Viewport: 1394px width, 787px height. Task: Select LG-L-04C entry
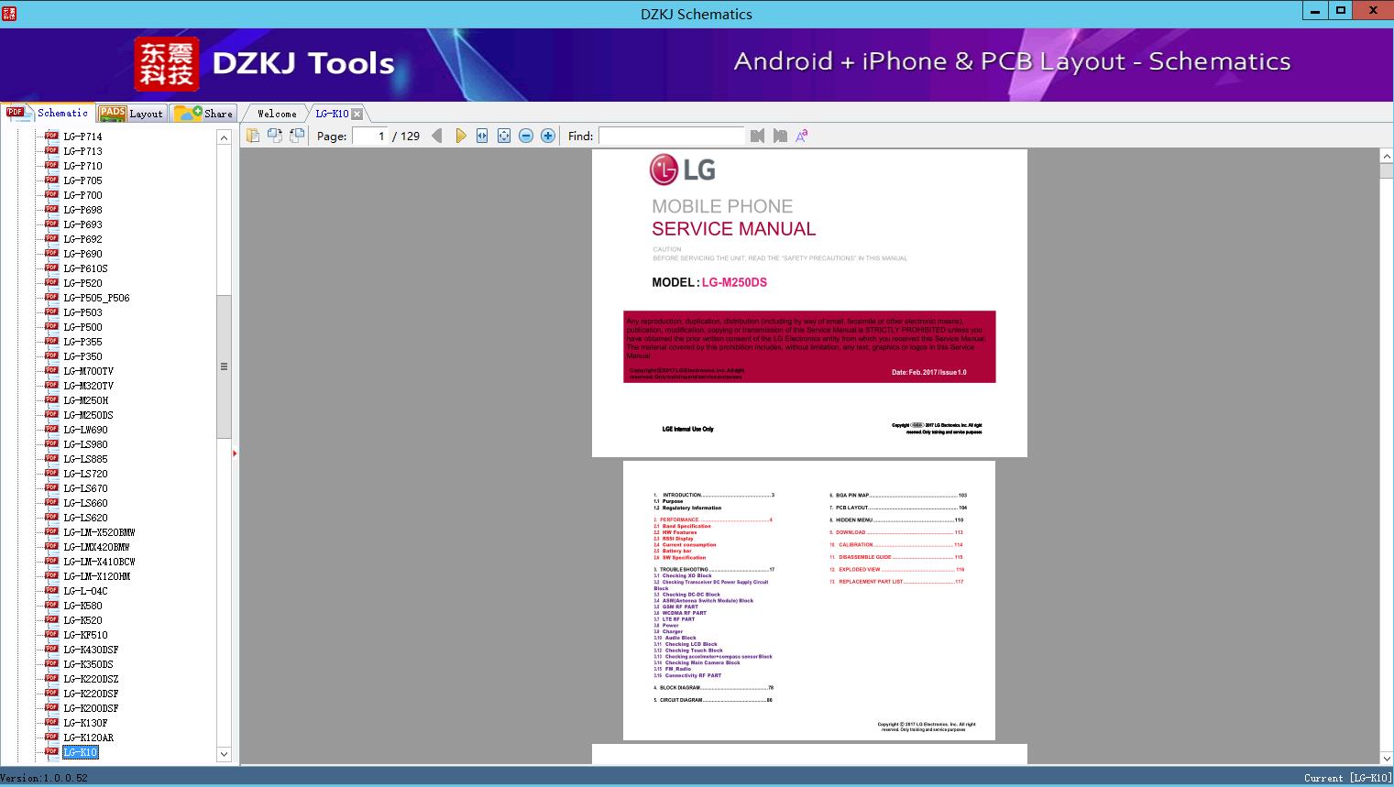point(85,591)
